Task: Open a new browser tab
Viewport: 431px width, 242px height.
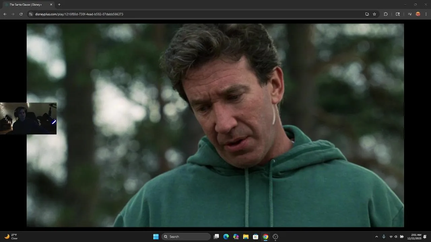Action: pyautogui.click(x=59, y=5)
